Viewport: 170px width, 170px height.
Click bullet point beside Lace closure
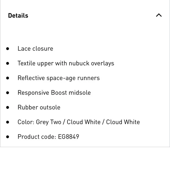click(8, 49)
